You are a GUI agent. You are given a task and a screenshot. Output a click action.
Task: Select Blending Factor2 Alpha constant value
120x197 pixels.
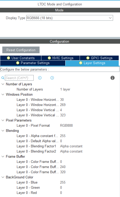coord(71,151)
